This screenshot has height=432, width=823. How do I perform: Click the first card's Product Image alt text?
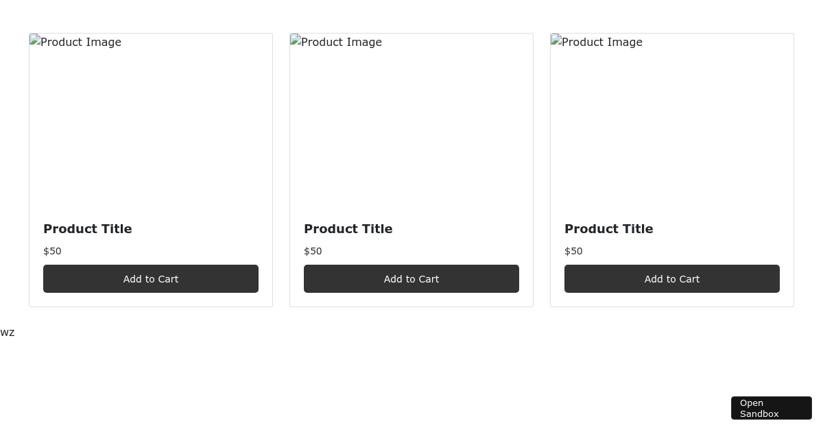81,43
